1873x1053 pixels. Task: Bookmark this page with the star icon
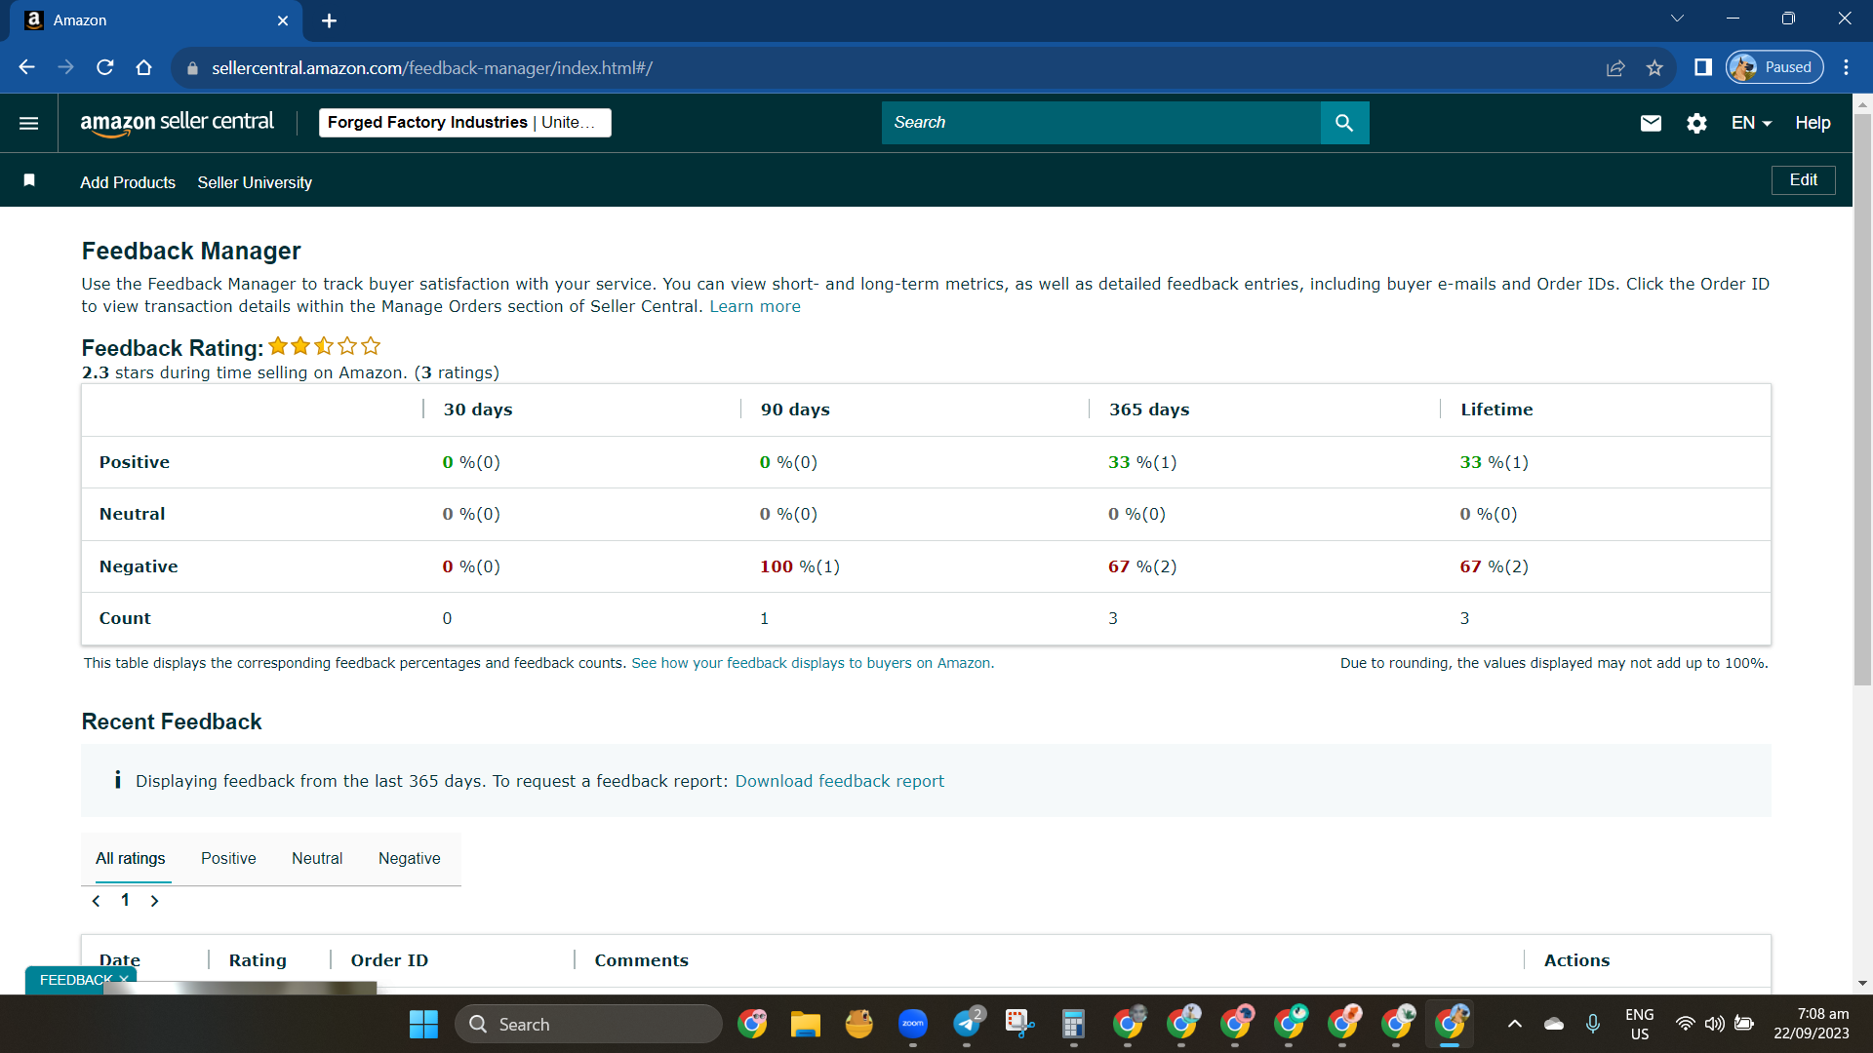(1654, 68)
